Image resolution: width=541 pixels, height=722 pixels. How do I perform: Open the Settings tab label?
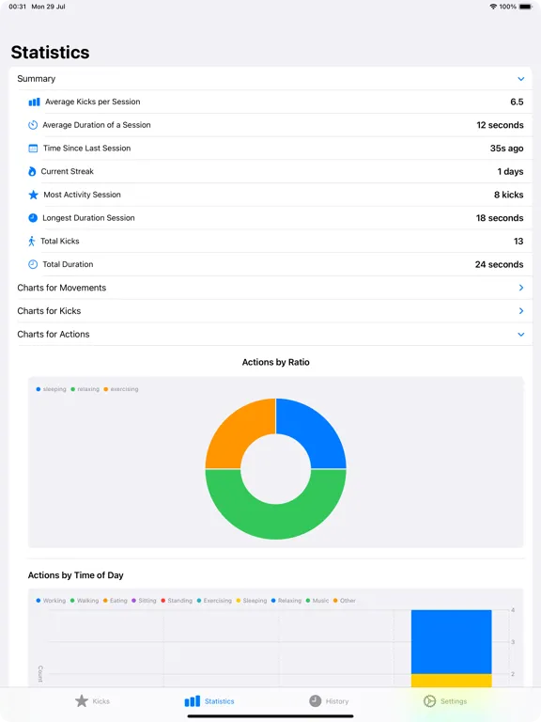coord(454,701)
